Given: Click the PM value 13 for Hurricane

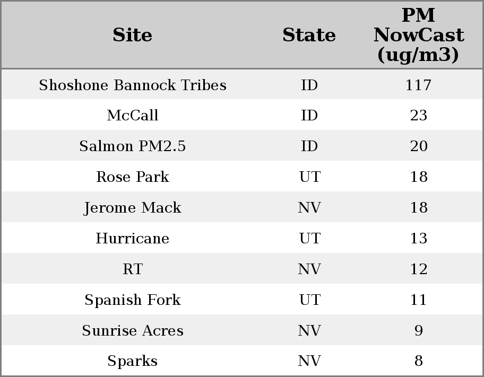Looking at the screenshot, I should (x=418, y=239).
